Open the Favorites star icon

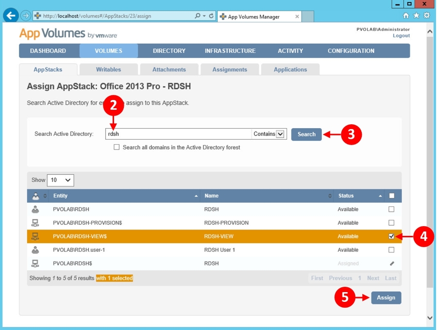tap(416, 16)
